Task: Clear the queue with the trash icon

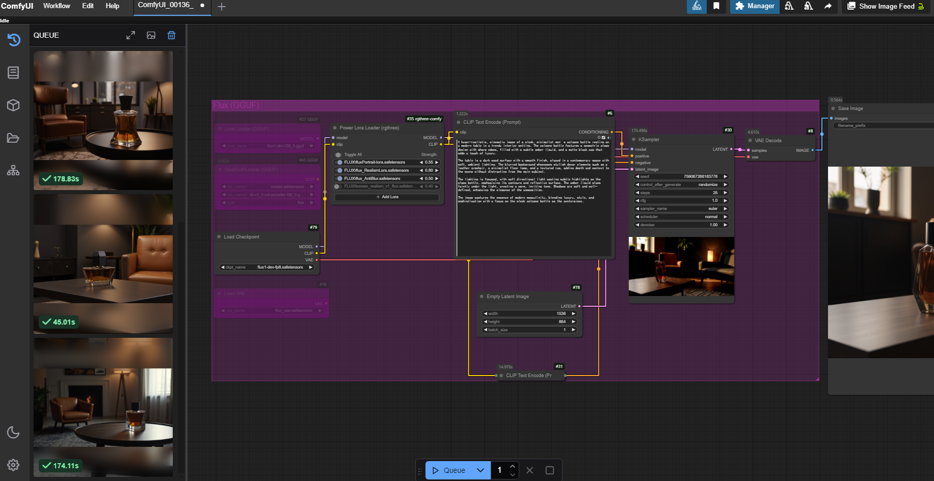Action: 172,35
